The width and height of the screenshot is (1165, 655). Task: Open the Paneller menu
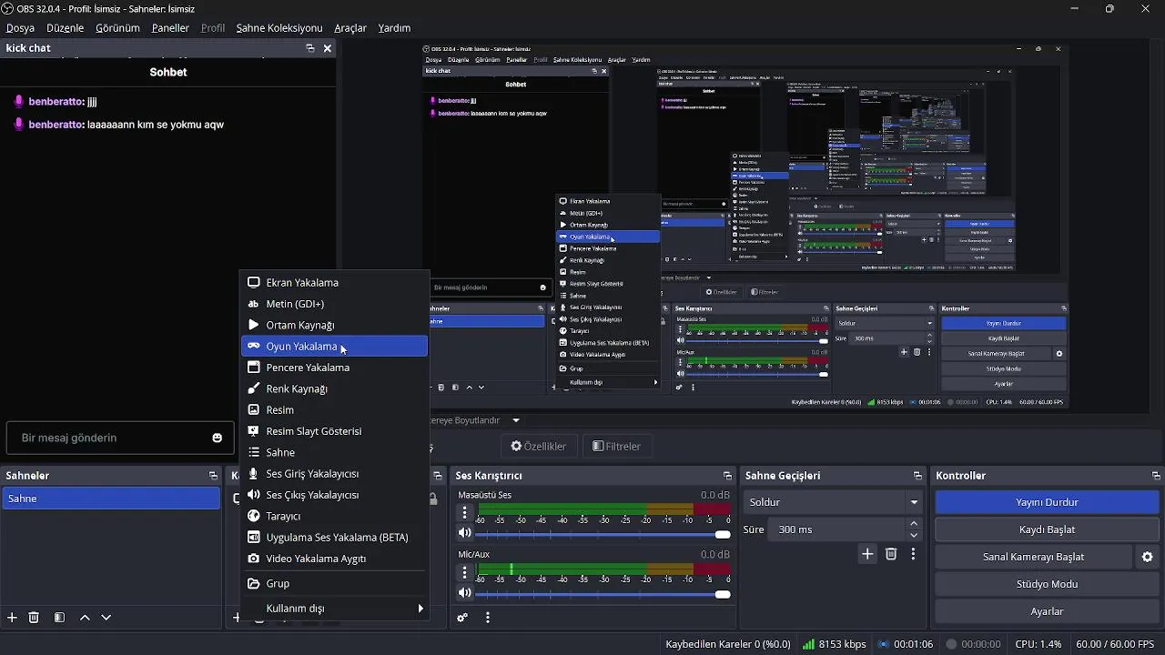pos(170,28)
